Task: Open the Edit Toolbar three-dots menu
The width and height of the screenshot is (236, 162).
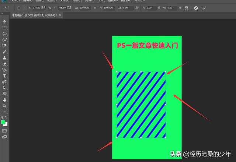Action: (4, 112)
